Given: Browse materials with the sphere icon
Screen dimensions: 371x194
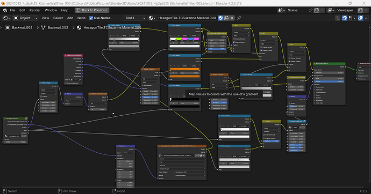Looking at the screenshot, I should [152, 18].
